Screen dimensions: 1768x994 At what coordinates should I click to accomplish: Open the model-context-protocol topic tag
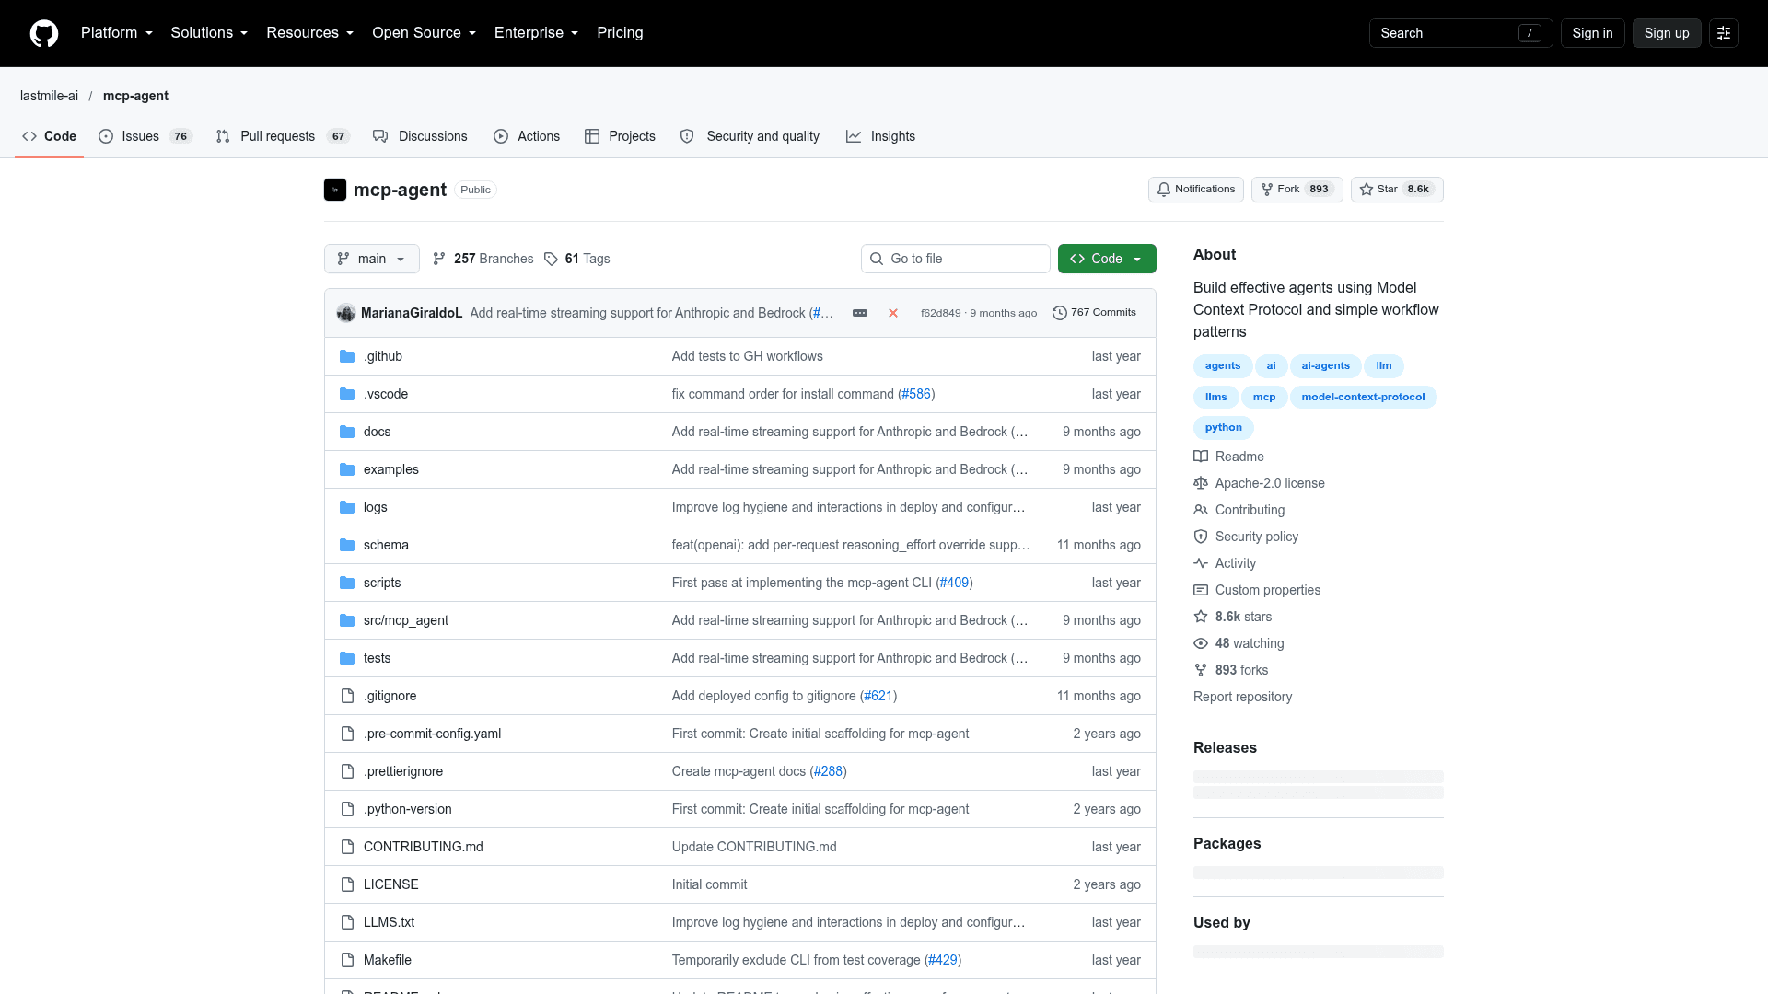(1363, 397)
